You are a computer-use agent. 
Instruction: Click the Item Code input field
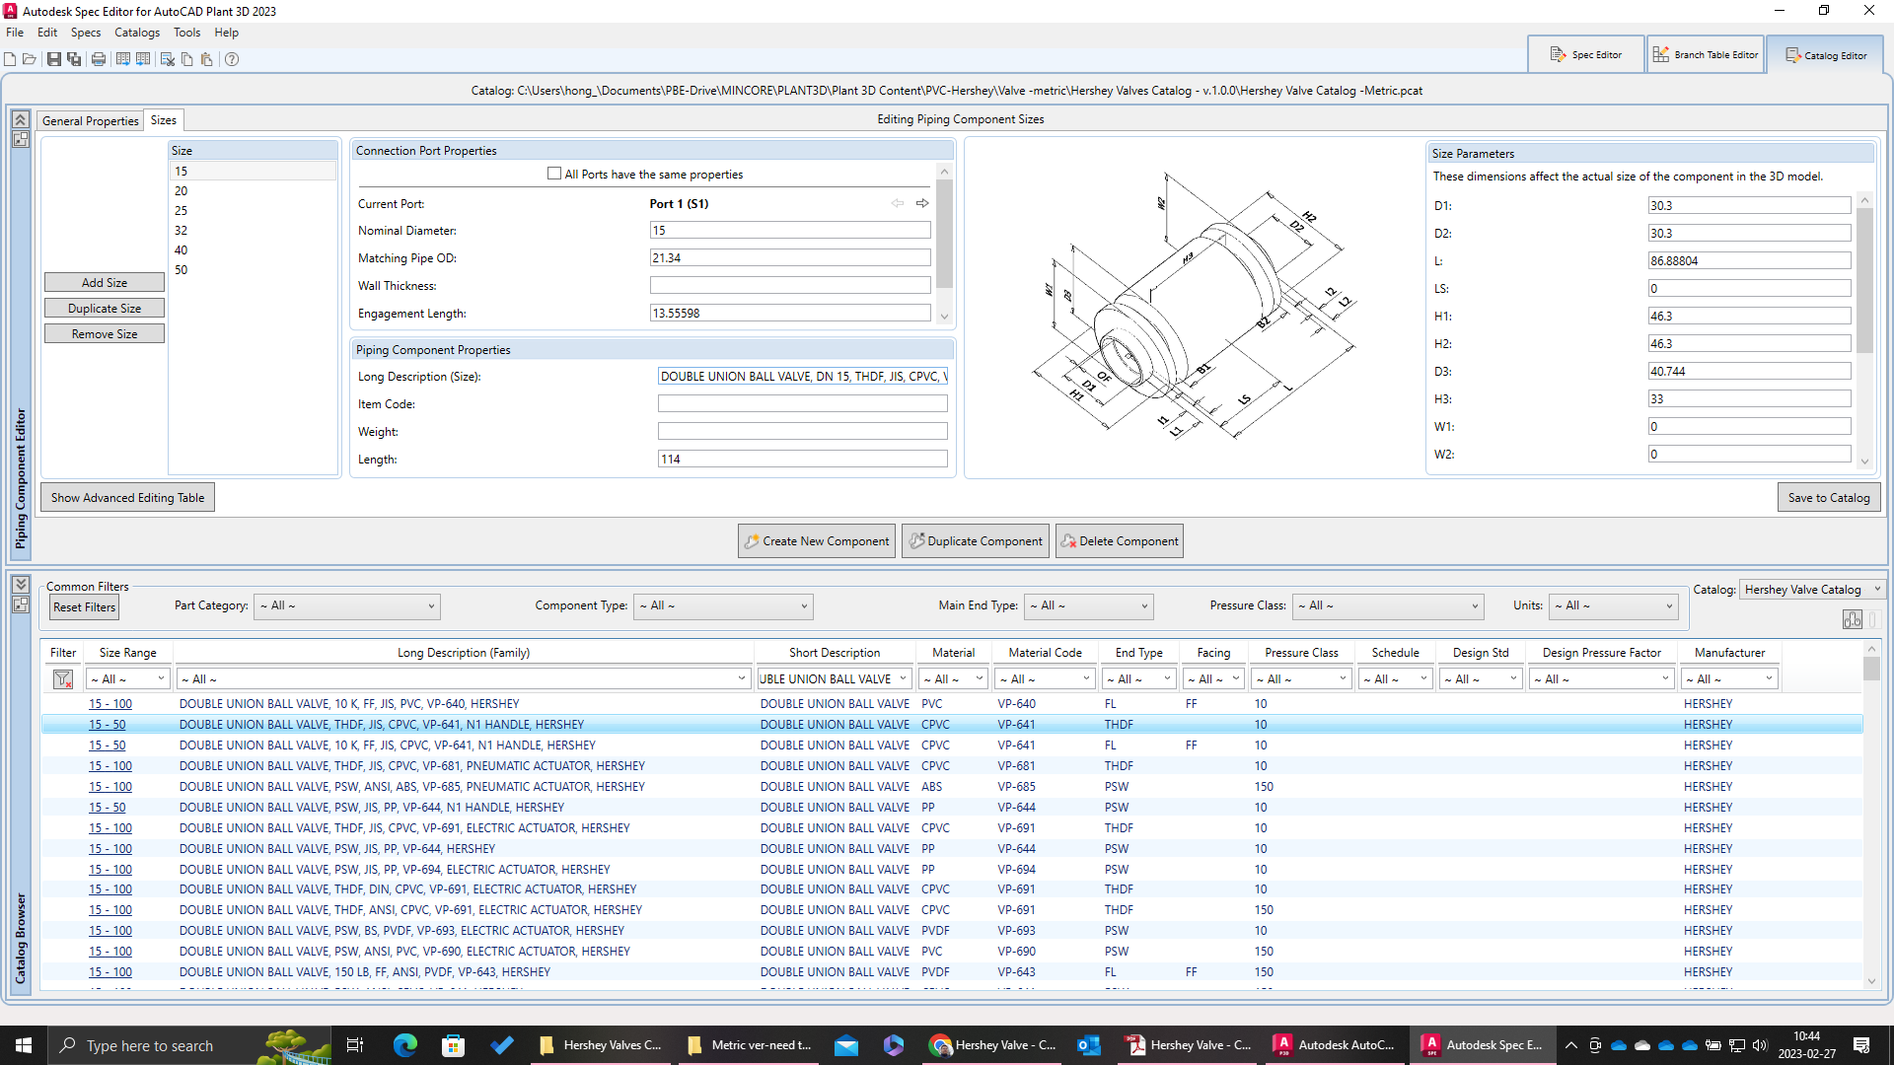coord(802,404)
